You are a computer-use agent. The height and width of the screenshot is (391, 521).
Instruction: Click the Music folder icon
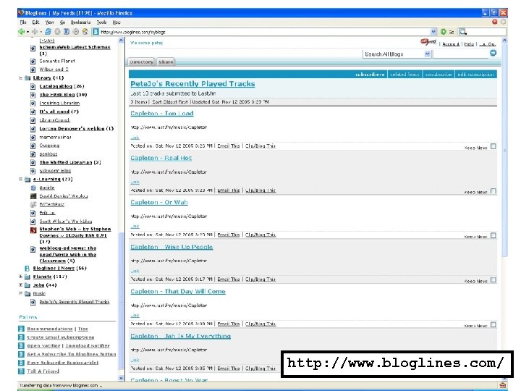click(x=27, y=293)
